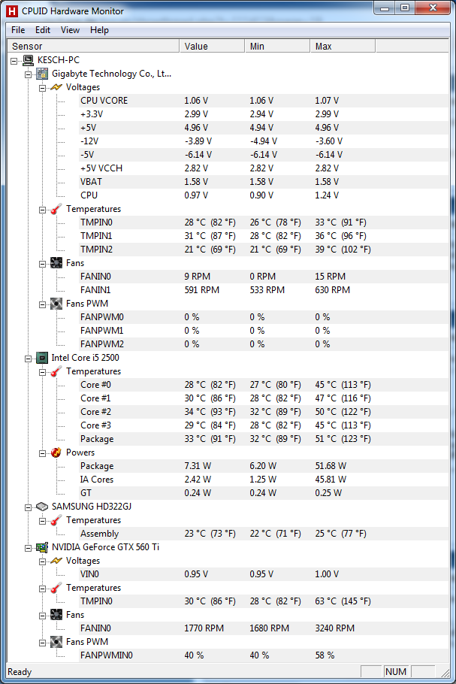This screenshot has width=456, height=684.
Task: Open the File menu
Action: click(x=18, y=30)
